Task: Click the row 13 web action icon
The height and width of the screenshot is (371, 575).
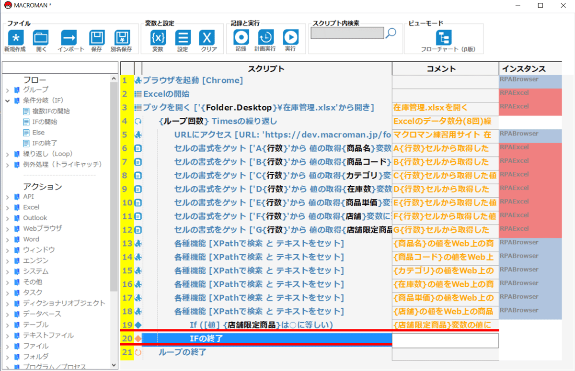Action: [138, 244]
